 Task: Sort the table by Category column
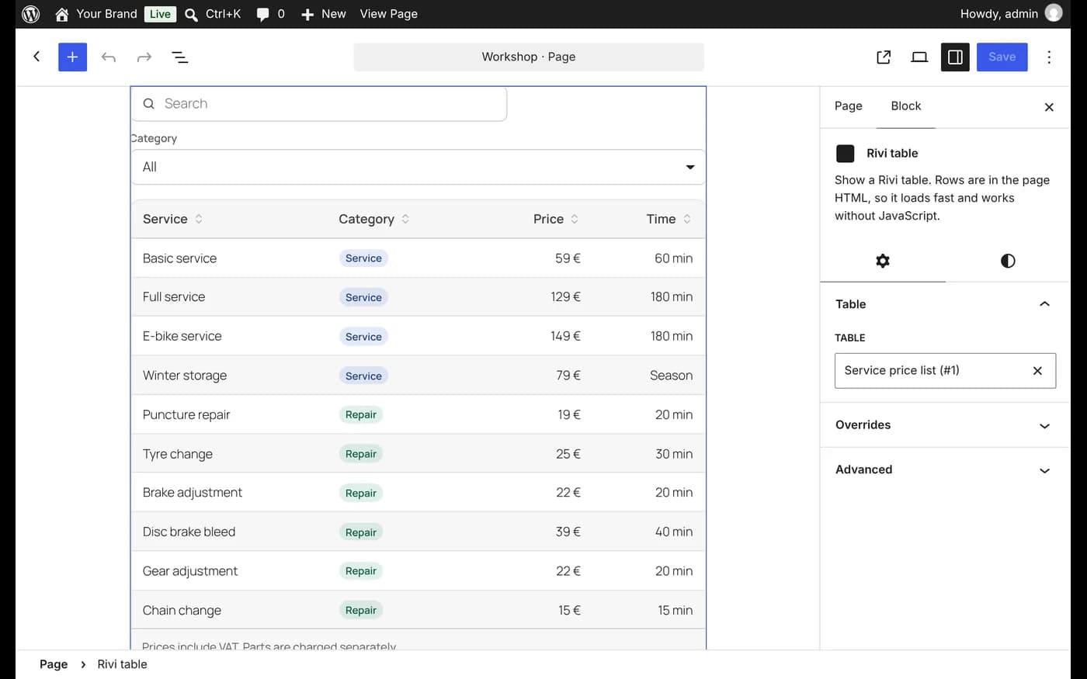(374, 219)
